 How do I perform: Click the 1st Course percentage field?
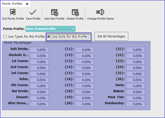point(39,62)
